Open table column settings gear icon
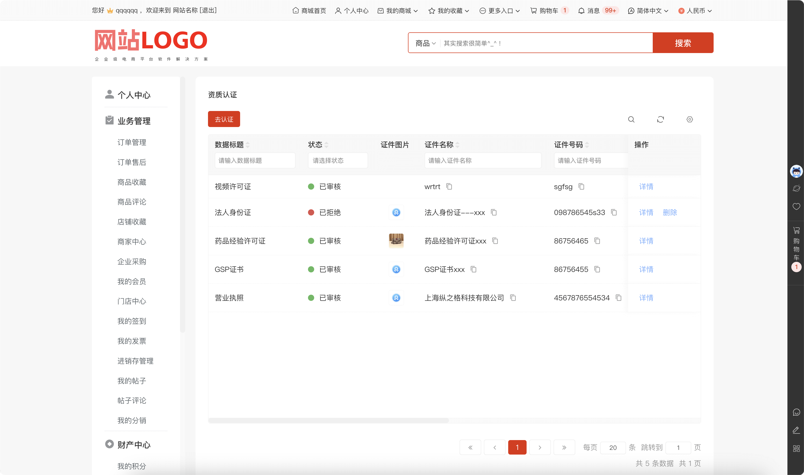Screen dimensions: 804x475 tap(690, 119)
